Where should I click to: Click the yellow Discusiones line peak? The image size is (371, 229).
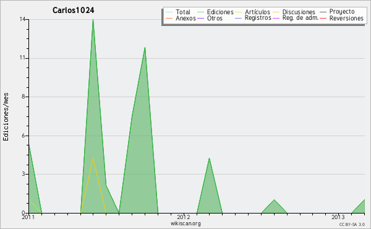(93, 158)
